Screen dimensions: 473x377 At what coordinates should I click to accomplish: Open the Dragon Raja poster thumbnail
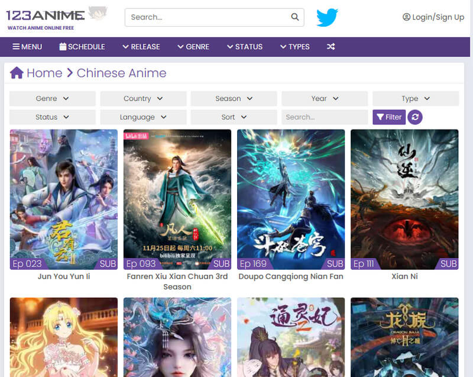coord(404,337)
